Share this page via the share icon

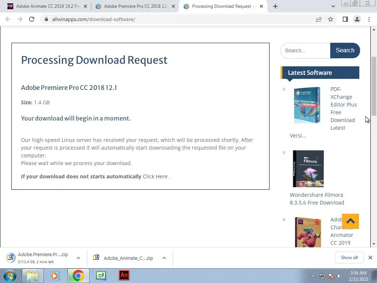(x=319, y=19)
